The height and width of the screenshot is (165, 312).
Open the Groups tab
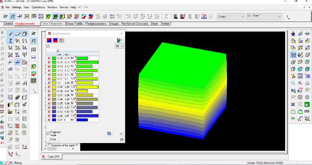[113, 24]
